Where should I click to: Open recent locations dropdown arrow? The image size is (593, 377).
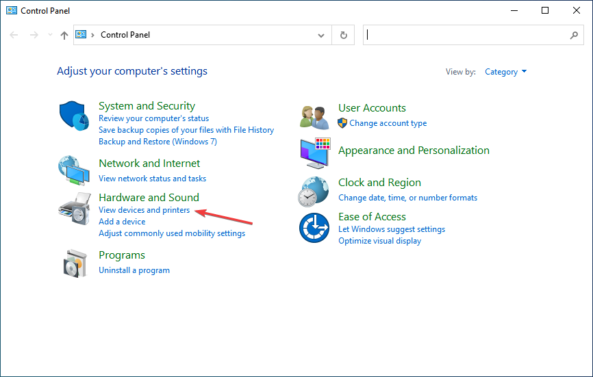point(50,35)
